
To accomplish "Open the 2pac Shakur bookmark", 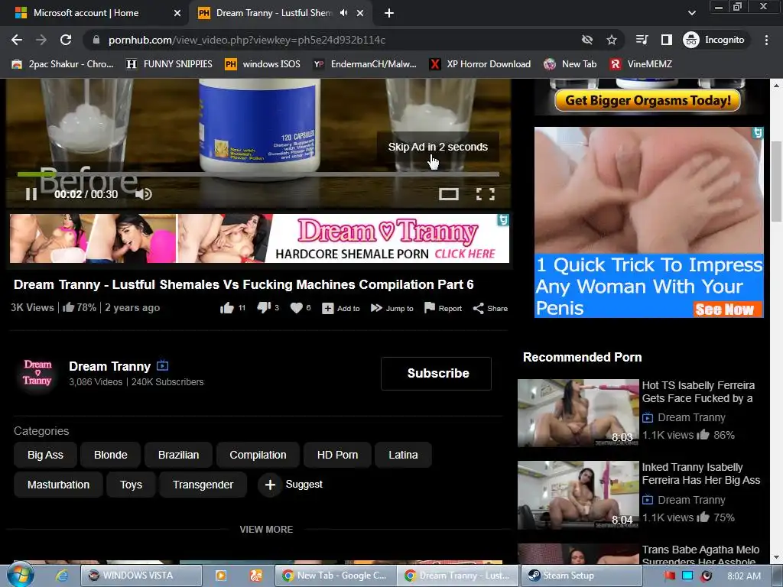I will [x=63, y=64].
